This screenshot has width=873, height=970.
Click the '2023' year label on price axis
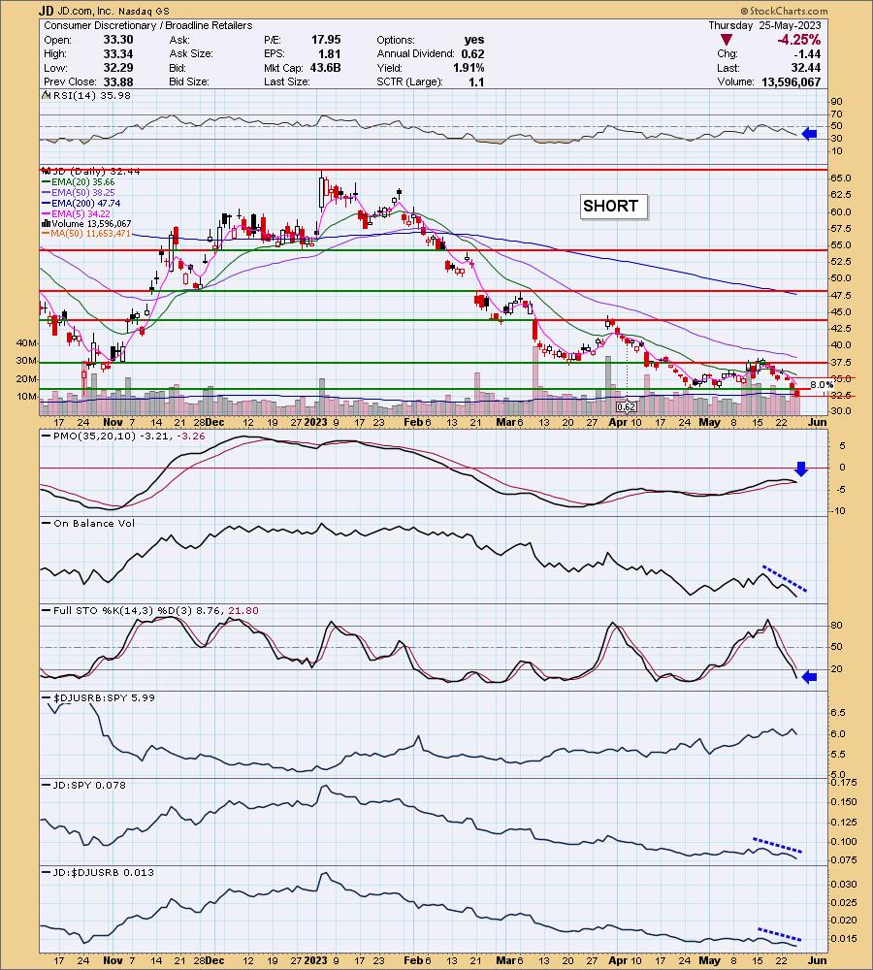[x=315, y=423]
